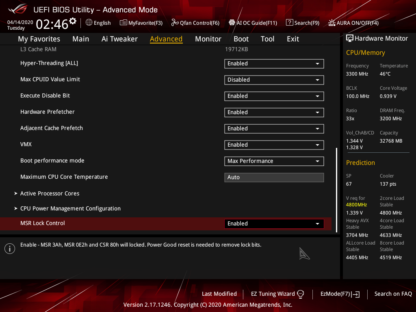This screenshot has width=416, height=312.
Task: Click Version 2.17.1246 copyright text
Action: click(208, 305)
